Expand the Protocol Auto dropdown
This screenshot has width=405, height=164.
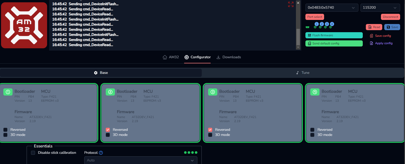tap(141, 160)
